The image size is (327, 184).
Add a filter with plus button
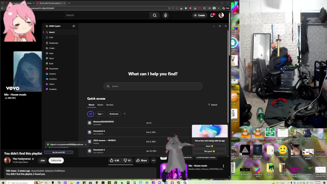[x=125, y=114]
